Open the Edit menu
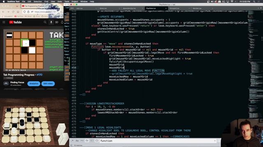This screenshot has width=263, height=147. pos(29,2)
